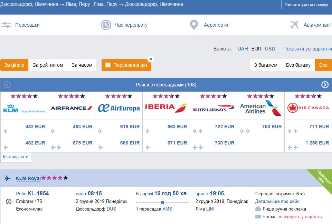Close the price comparison panel (x)
The image size is (332, 224).
151,59
